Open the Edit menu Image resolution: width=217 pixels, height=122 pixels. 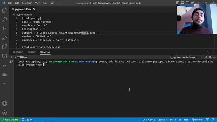(x=17, y=3)
